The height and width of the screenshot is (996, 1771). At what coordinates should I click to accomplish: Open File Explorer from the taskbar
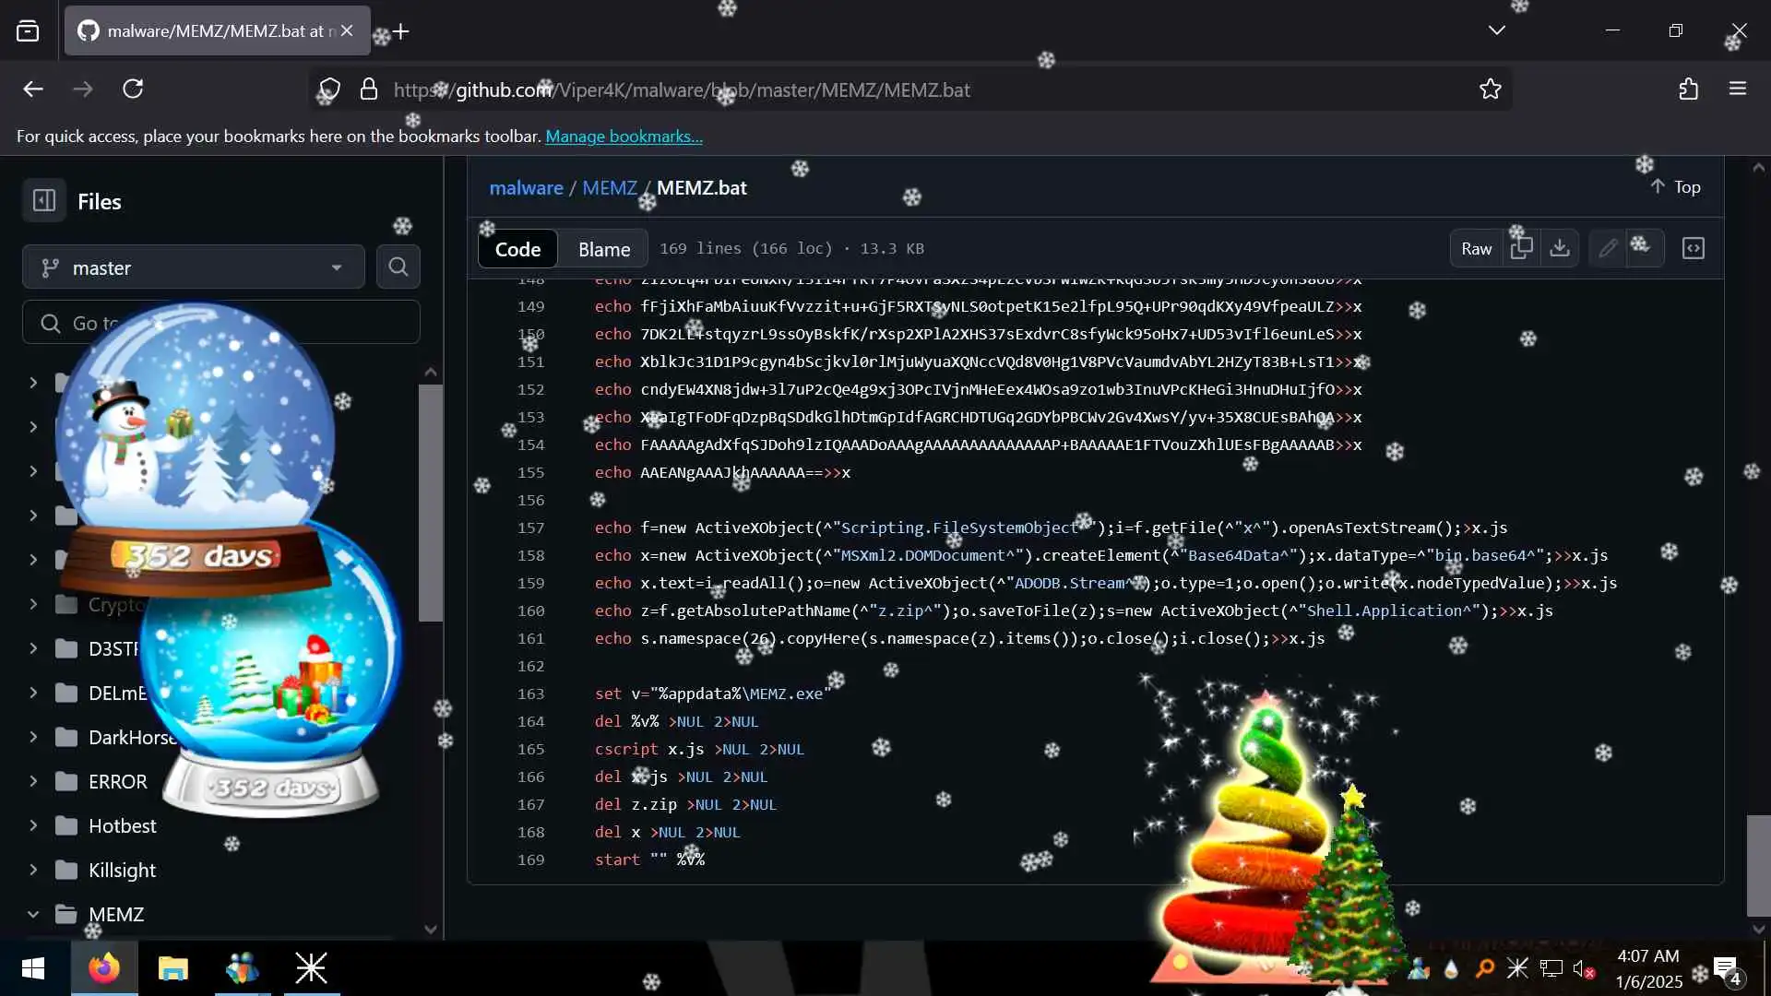pos(172,968)
